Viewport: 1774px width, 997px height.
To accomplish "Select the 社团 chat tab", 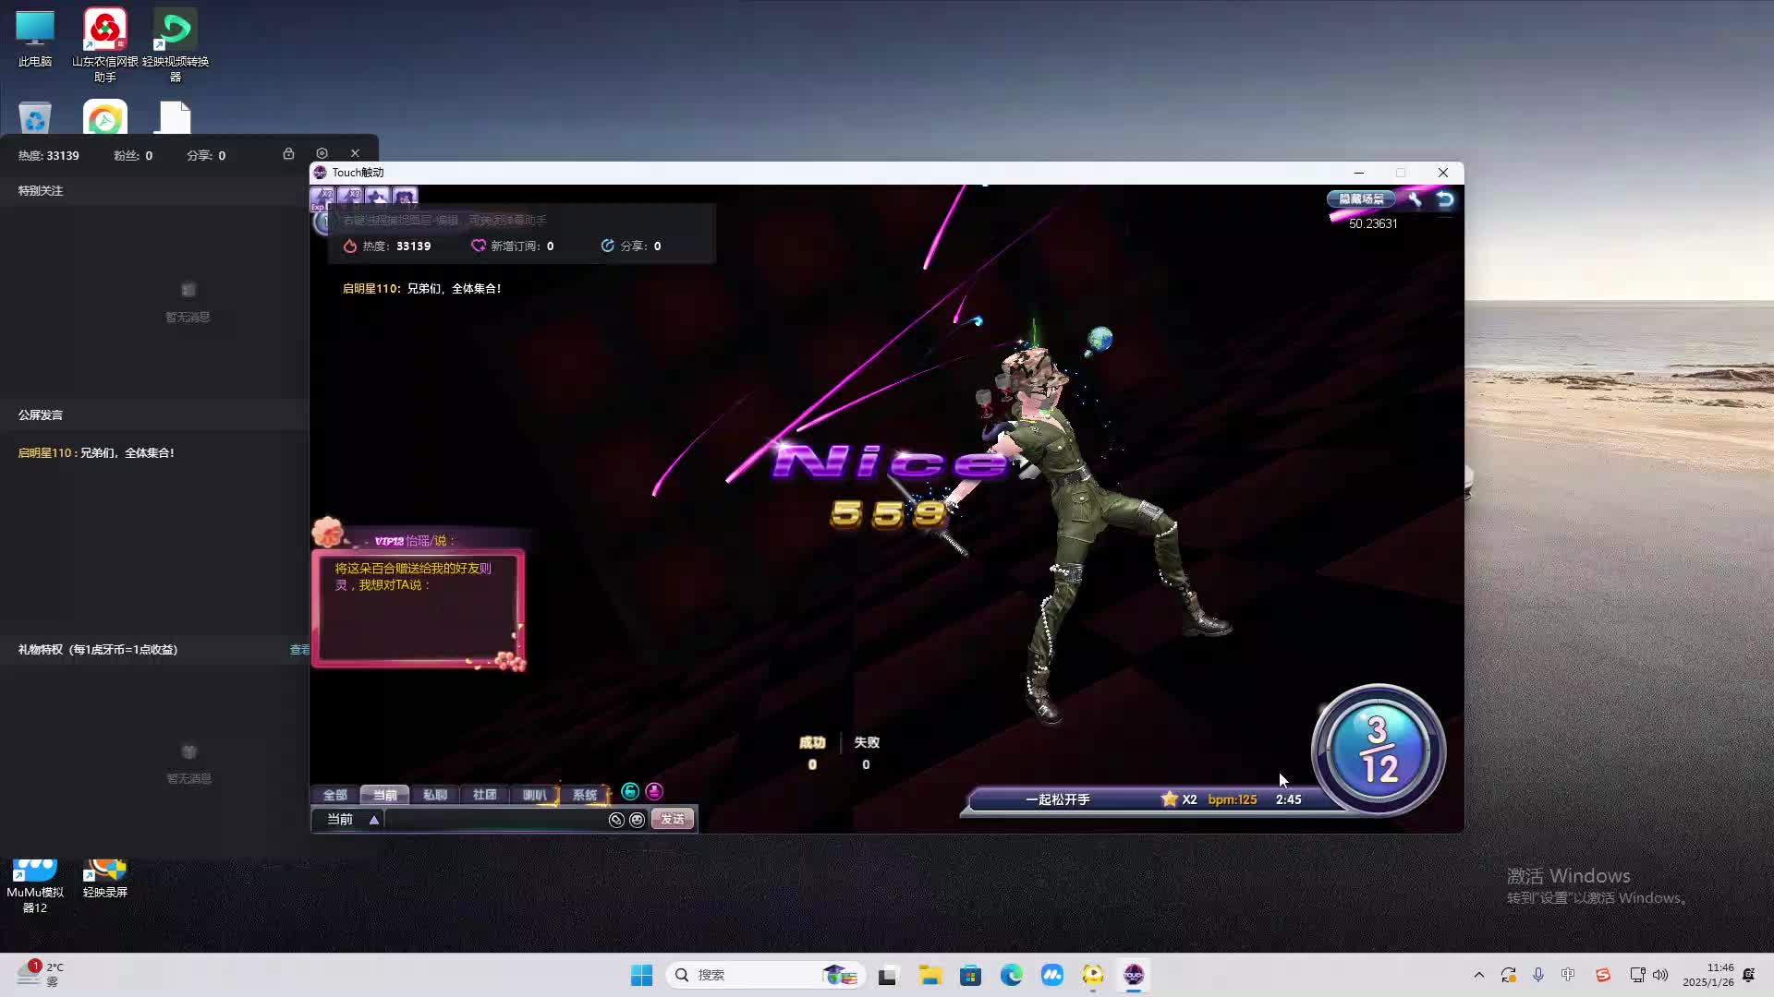I will tap(484, 795).
